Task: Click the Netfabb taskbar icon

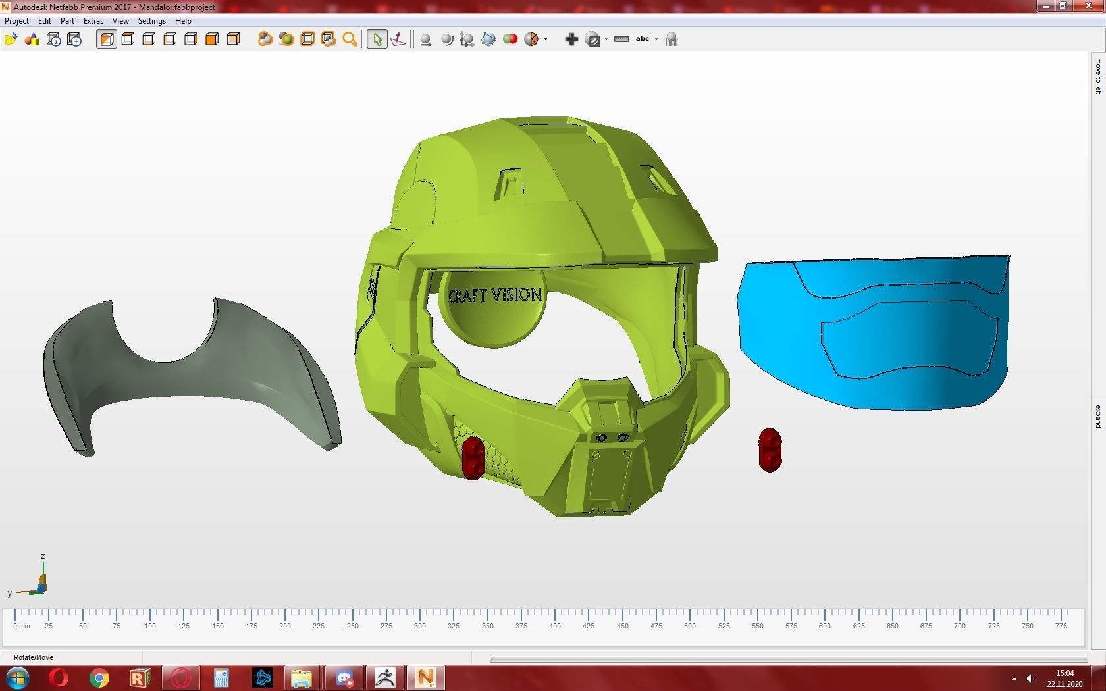Action: [x=425, y=678]
